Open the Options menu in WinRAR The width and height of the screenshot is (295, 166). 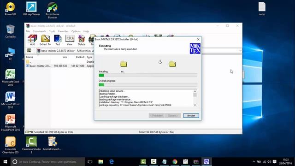76,31
